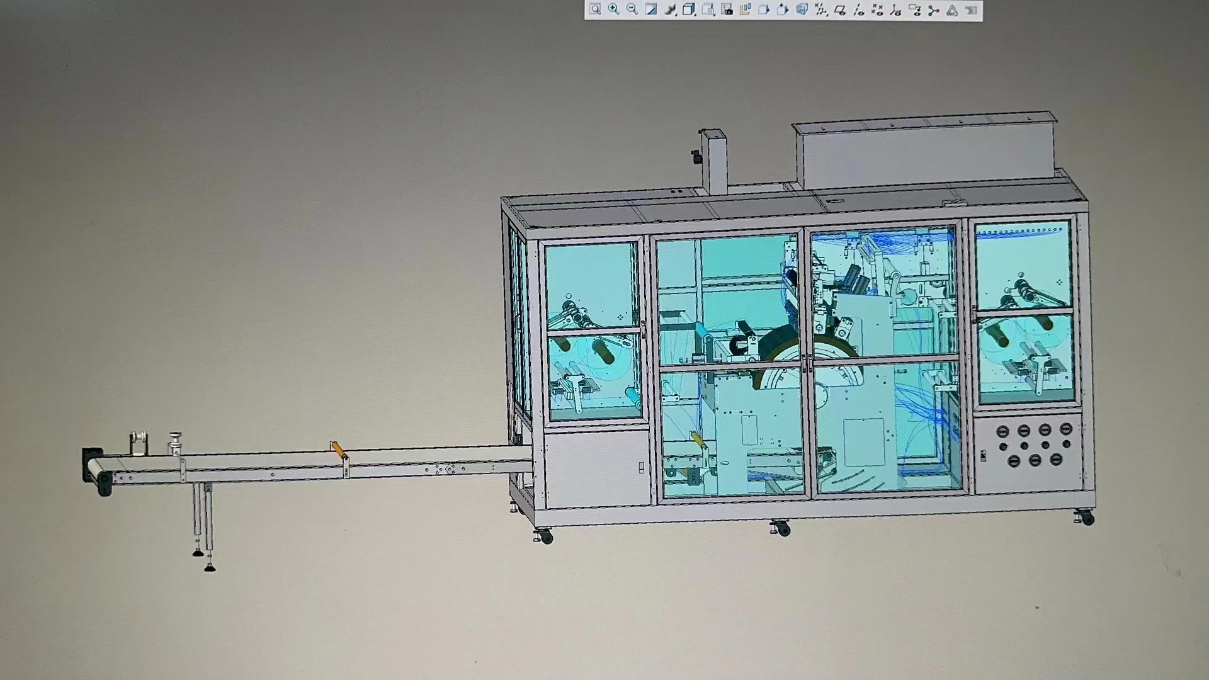Image resolution: width=1209 pixels, height=680 pixels.
Task: Open the datum display filters icon
Action: point(820,9)
